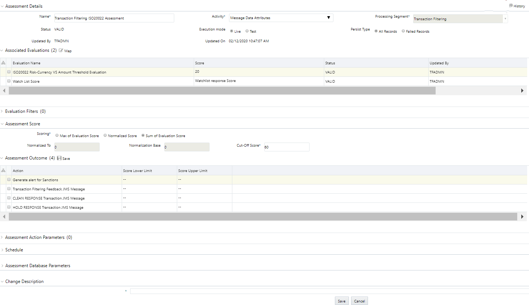Screen dimensions: 529x305
Task: Click the Cancel button
Action: [x=359, y=301]
